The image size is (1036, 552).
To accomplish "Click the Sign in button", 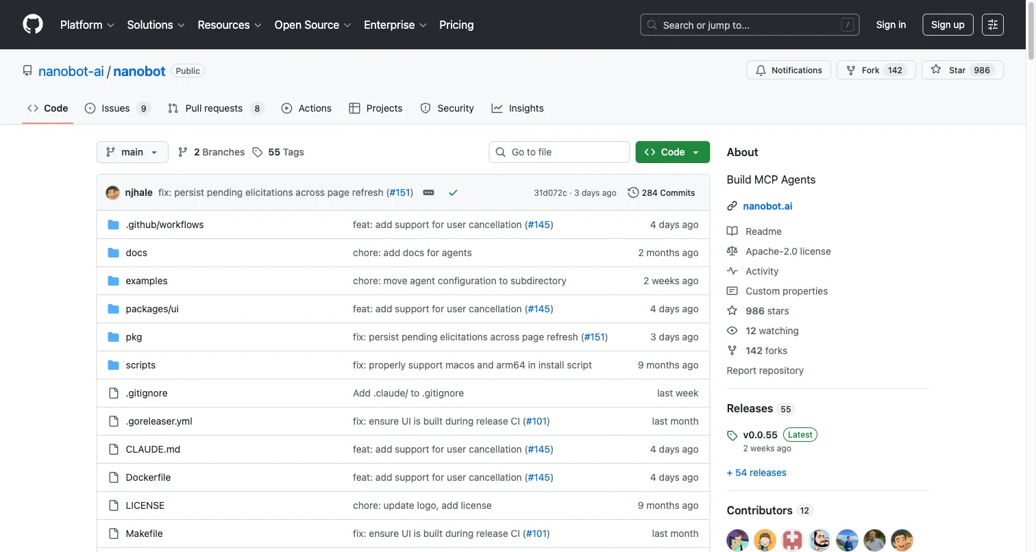I will (891, 25).
